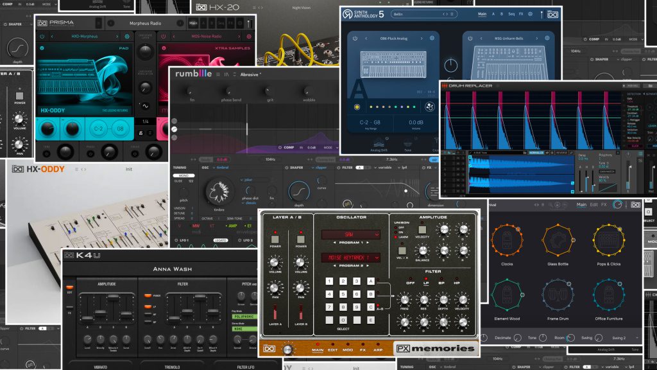The width and height of the screenshot is (657, 370).
Task: Toggle LFO 1 power in Rumble
Action: coord(176,240)
